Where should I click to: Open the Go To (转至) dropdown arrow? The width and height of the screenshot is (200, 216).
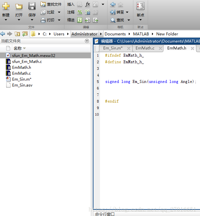tap(127, 12)
